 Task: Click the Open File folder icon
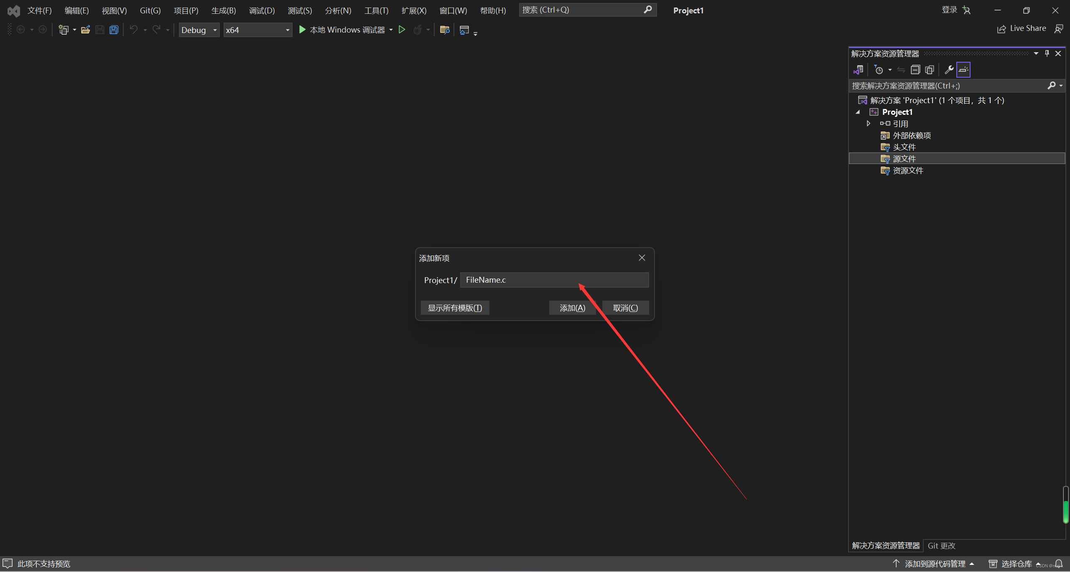[x=85, y=30]
